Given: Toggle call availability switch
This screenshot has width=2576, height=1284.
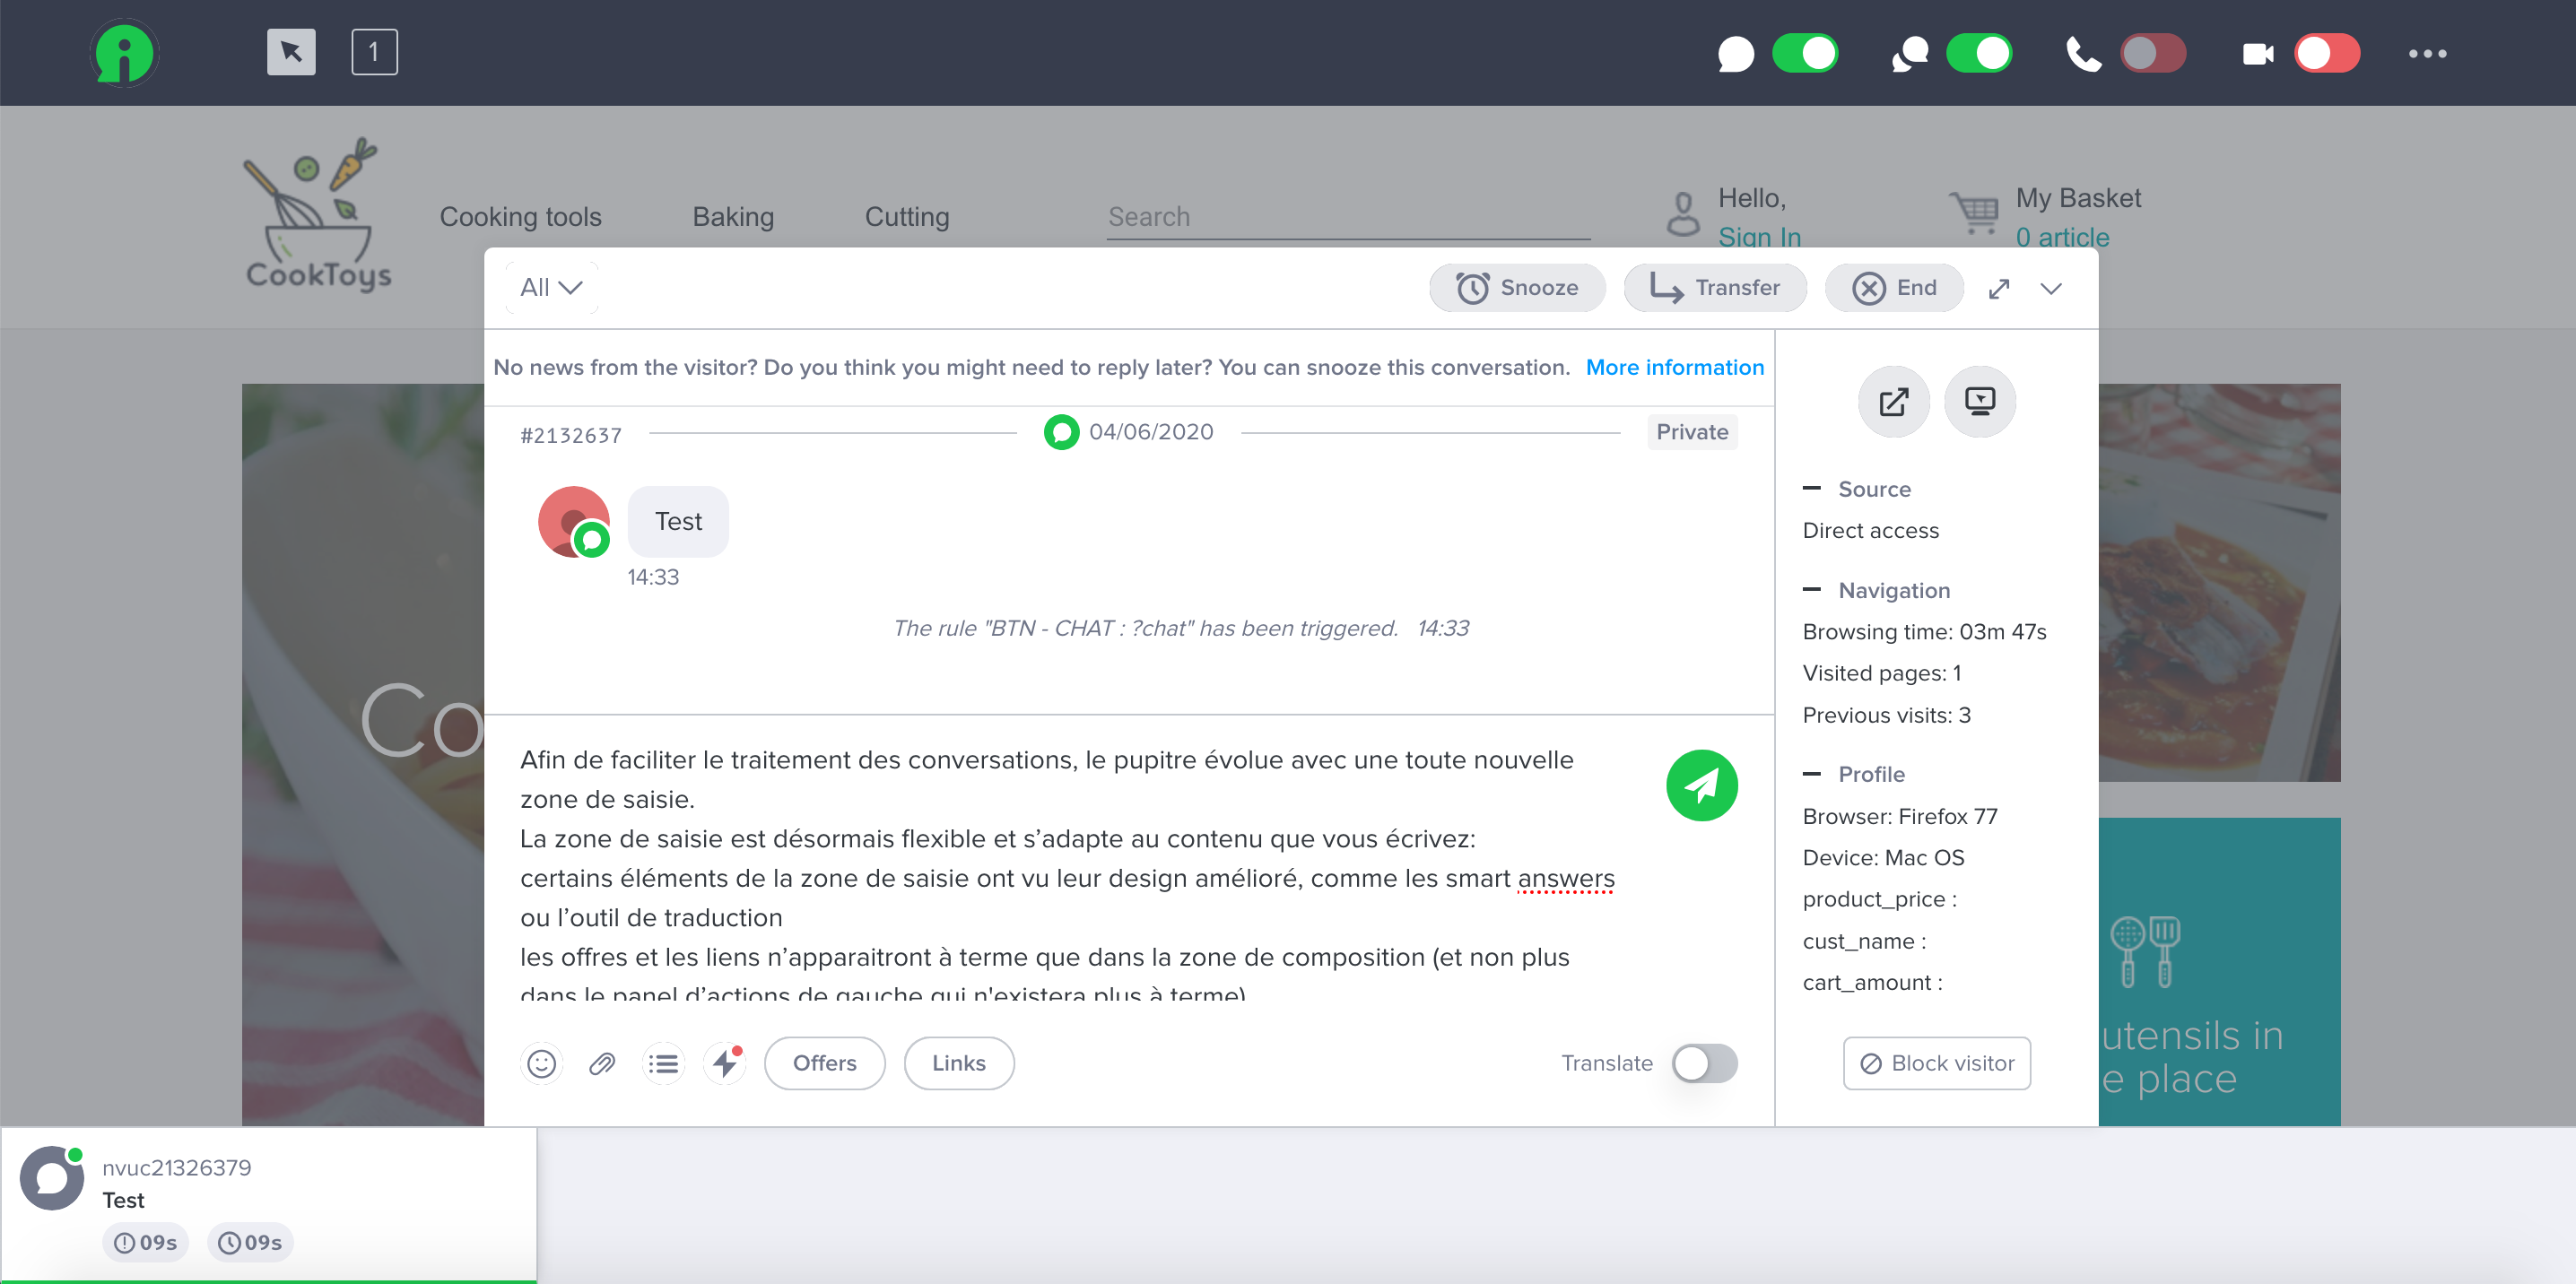Looking at the screenshot, I should (x=2153, y=53).
